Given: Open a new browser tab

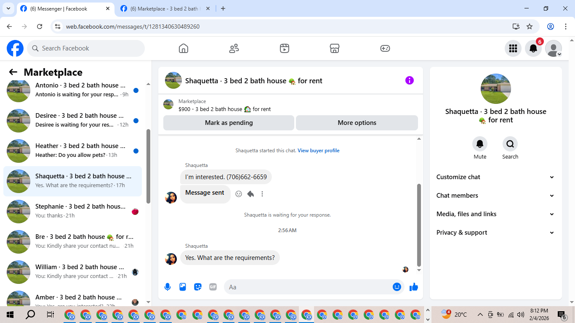Looking at the screenshot, I should click(x=223, y=8).
